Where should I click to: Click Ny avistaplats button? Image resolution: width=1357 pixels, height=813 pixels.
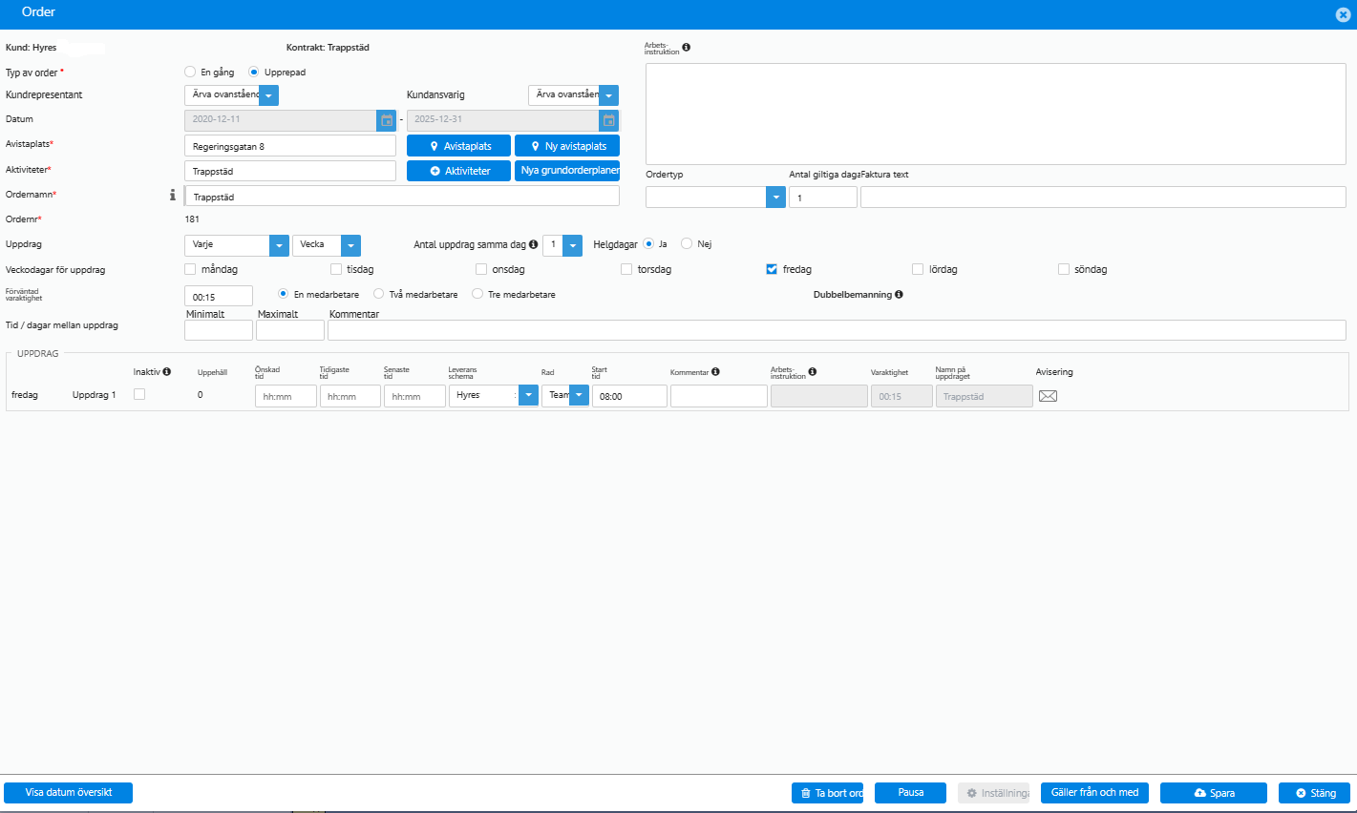[567, 146]
